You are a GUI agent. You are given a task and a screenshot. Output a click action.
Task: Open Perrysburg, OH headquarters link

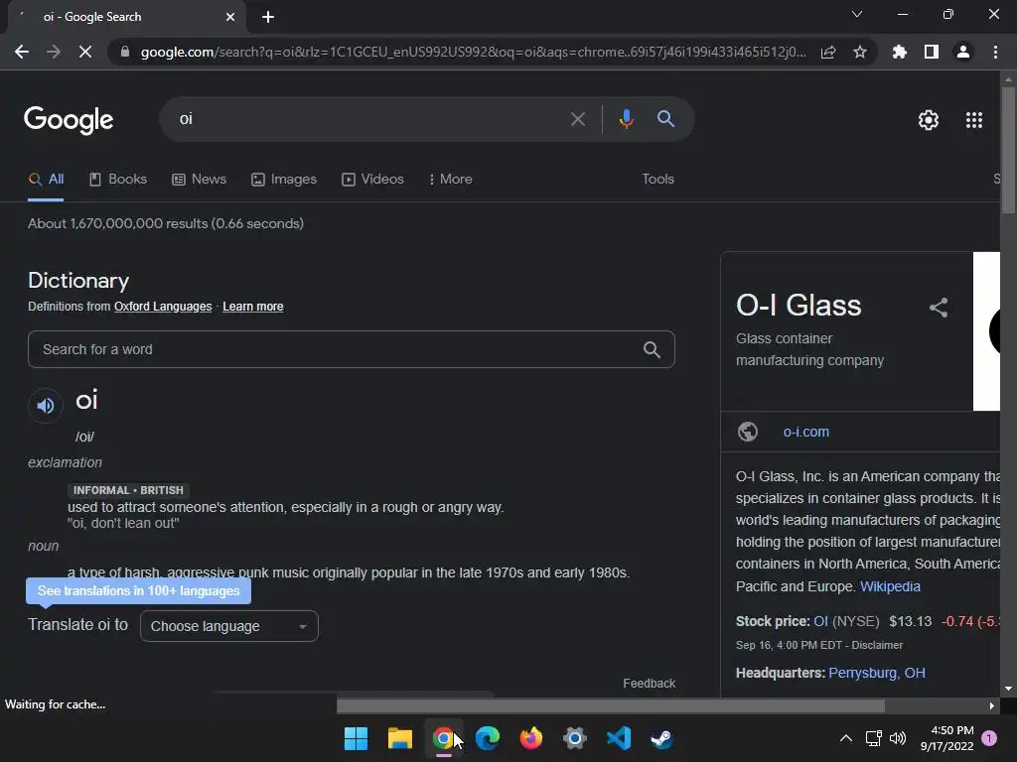pos(877,673)
